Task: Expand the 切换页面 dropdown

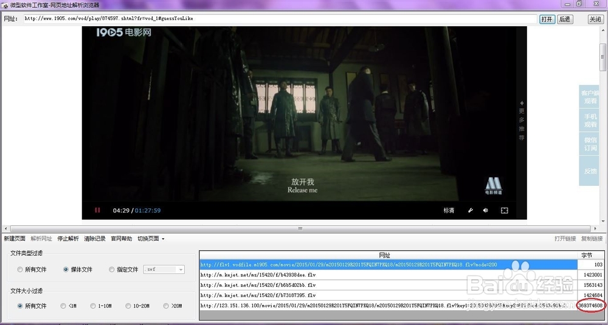Action: pos(151,239)
